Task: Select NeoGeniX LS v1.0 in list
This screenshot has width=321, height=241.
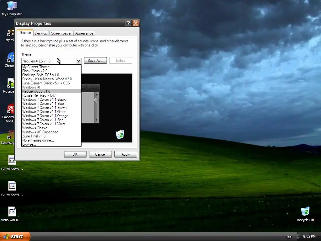Action: (51, 91)
